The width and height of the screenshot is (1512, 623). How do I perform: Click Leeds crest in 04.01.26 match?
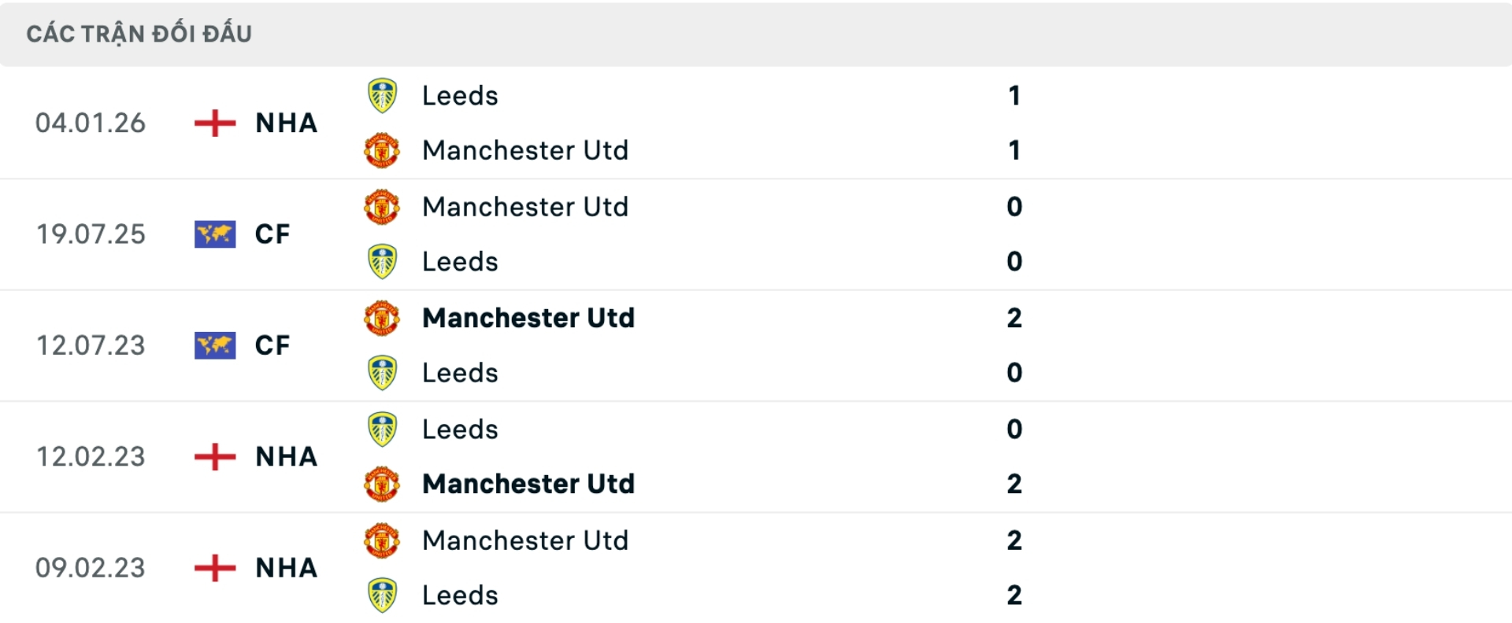click(382, 96)
